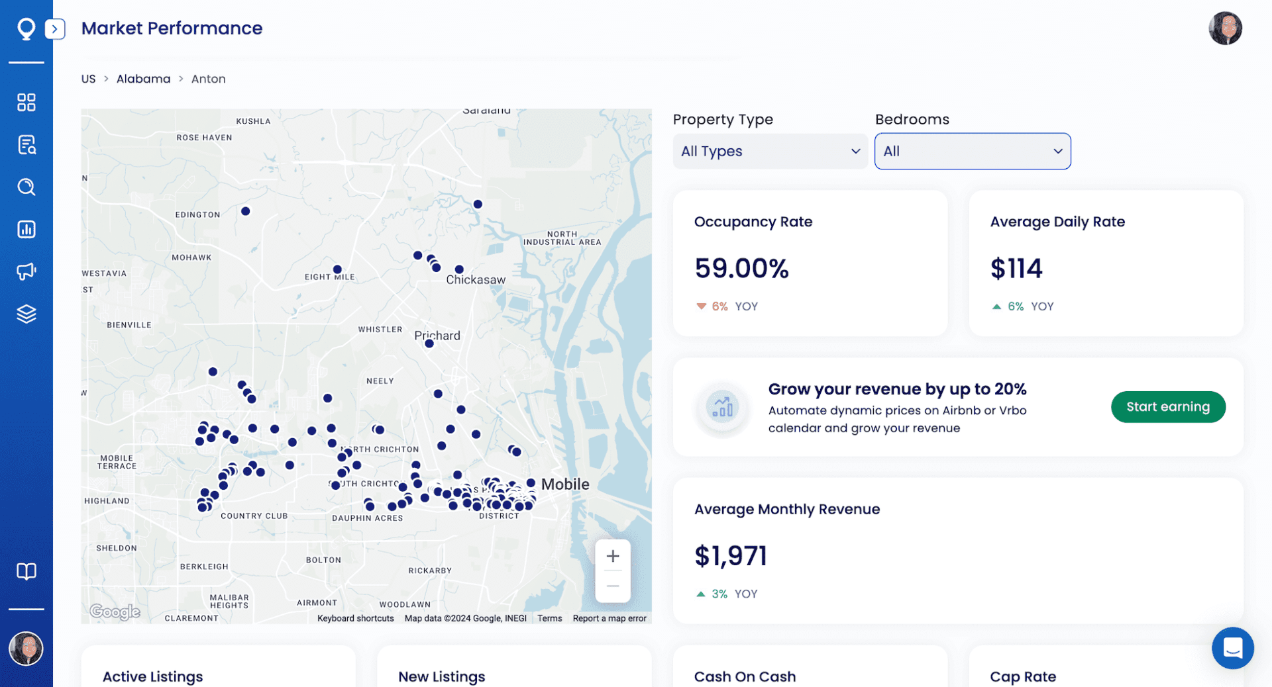Select the listing dot at Prichard
1272x687 pixels.
point(429,343)
